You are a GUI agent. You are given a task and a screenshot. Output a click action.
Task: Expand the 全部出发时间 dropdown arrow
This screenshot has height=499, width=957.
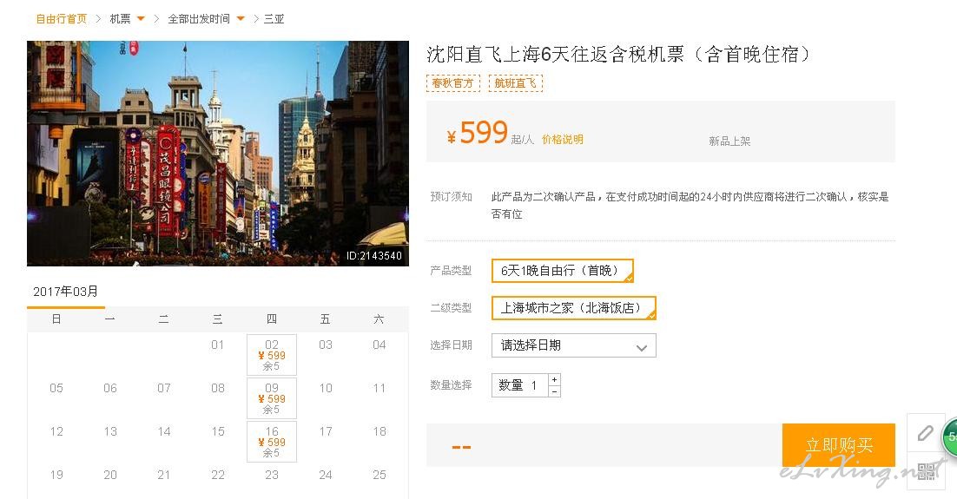[x=241, y=19]
